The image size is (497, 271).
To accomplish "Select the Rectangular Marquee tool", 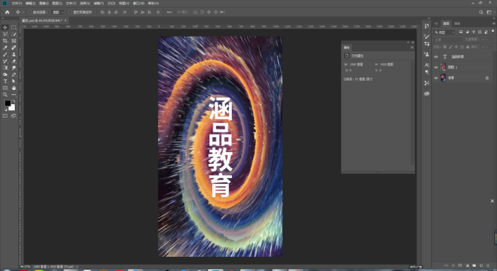I will (14, 27).
